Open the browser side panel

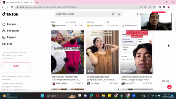tap(164, 7)
